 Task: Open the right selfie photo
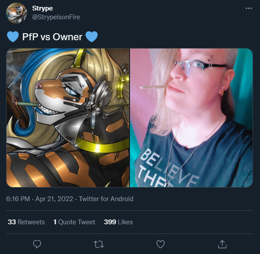pyautogui.click(x=192, y=118)
